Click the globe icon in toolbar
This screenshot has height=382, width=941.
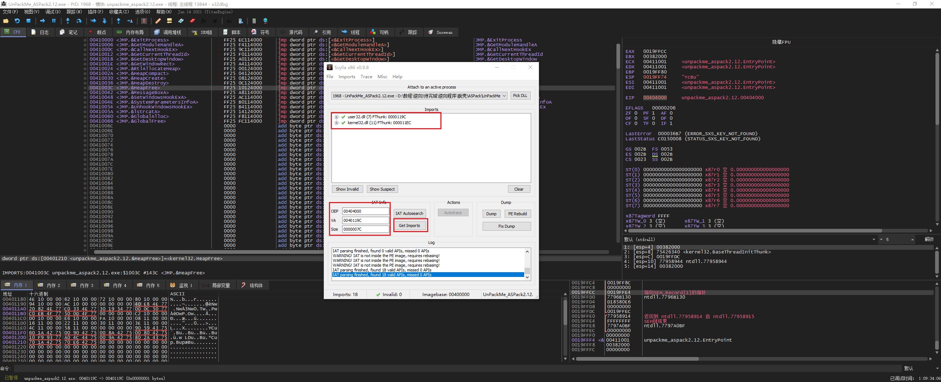coord(265,21)
